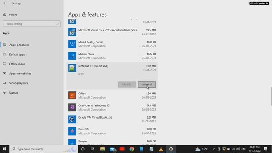Select the Mixed Reality Portal icon
The image size is (272, 153).
[x=72, y=44]
